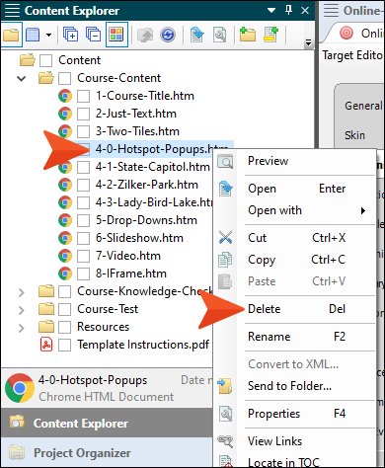Click the Refresh circular arrow toolbar icon
385x468 pixels.
[x=168, y=35]
